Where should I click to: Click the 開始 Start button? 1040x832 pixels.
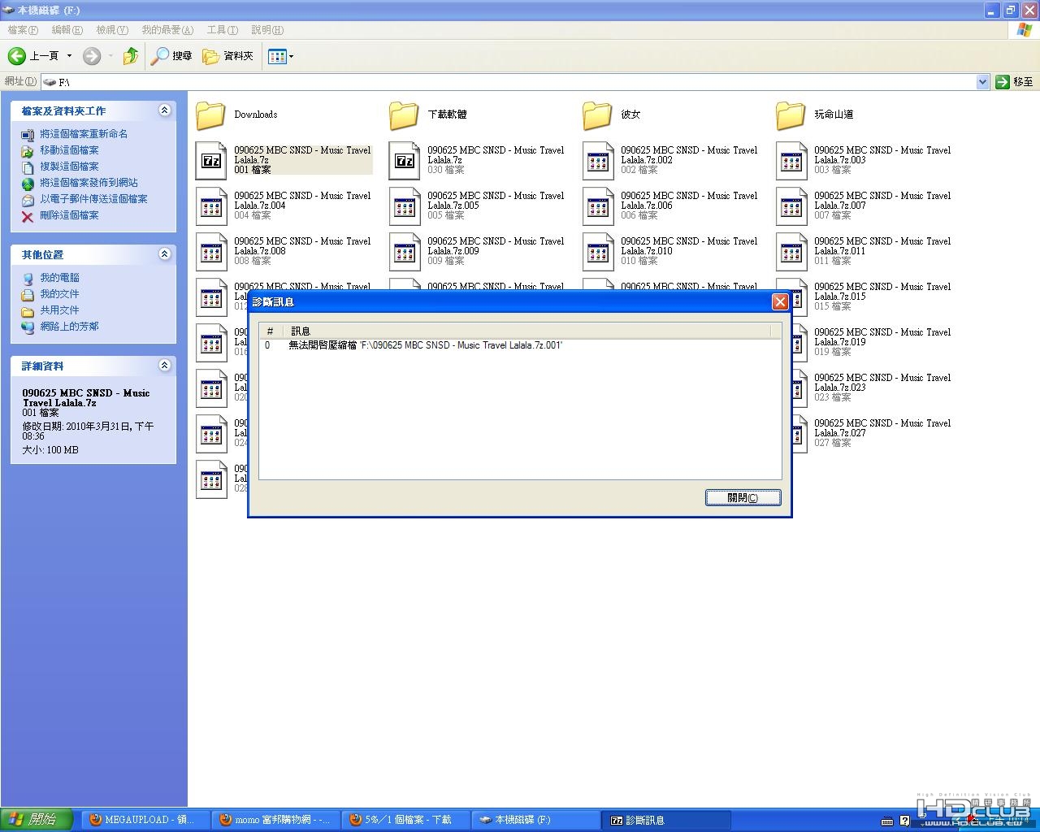(x=37, y=820)
